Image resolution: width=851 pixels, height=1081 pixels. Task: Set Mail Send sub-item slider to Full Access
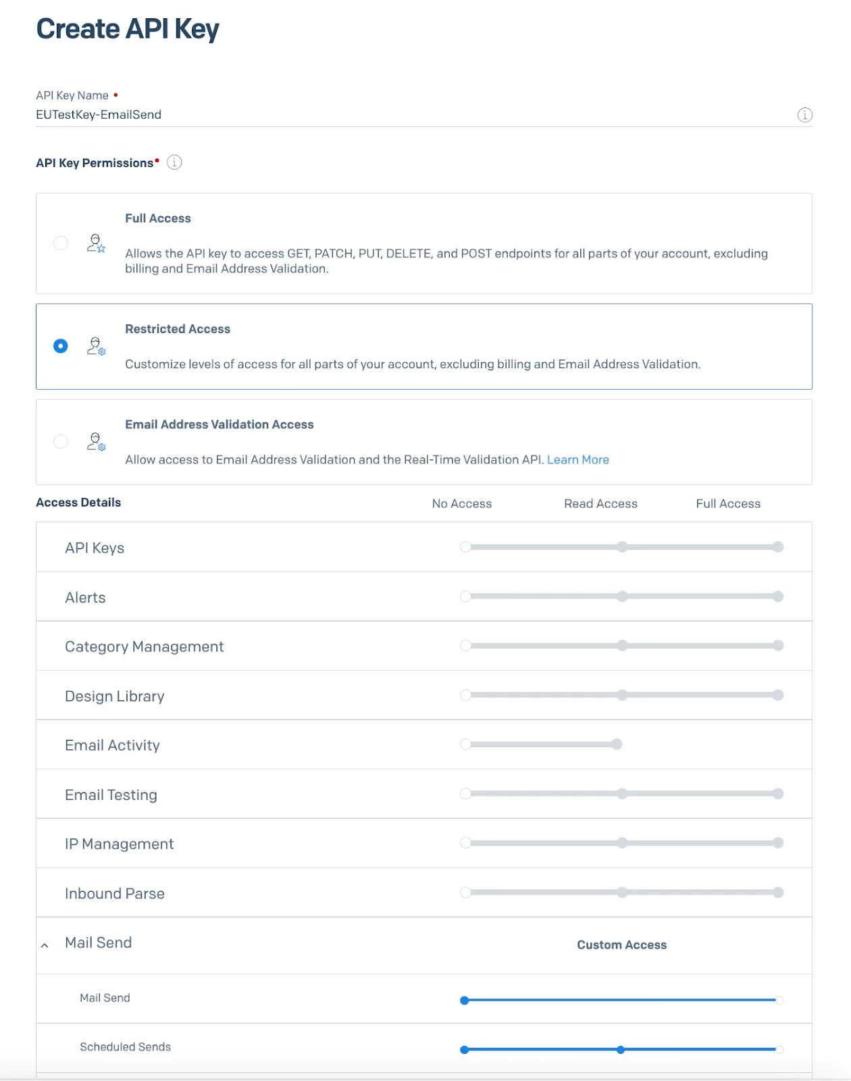coord(779,1000)
